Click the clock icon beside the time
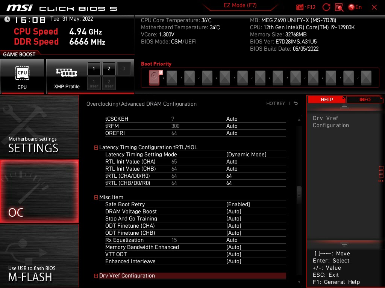The image size is (385, 288). tap(8, 19)
